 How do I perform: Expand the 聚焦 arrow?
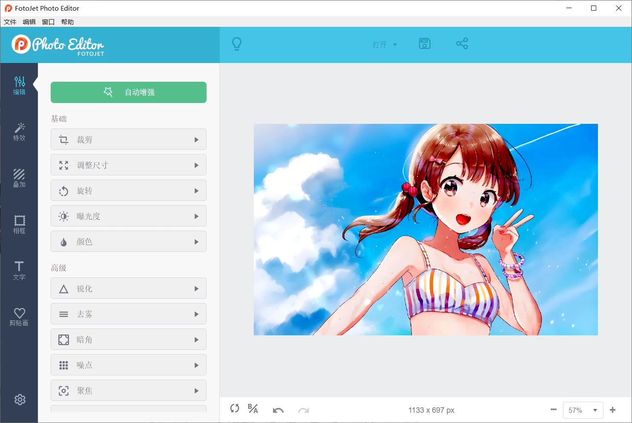point(196,391)
